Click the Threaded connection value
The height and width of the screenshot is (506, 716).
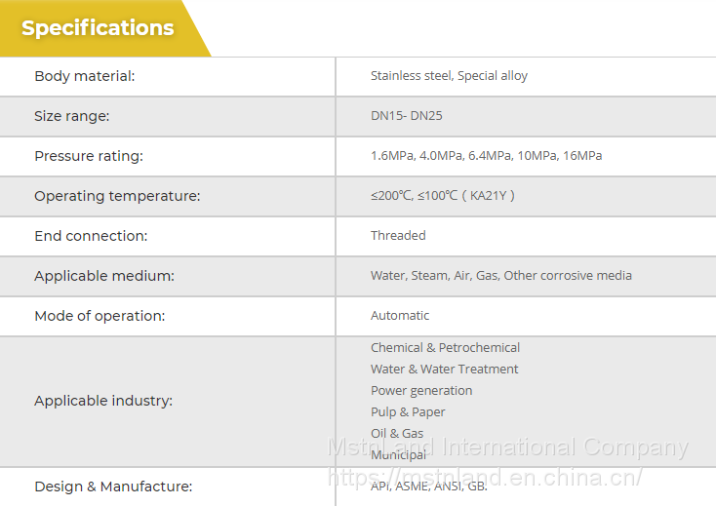(x=398, y=236)
